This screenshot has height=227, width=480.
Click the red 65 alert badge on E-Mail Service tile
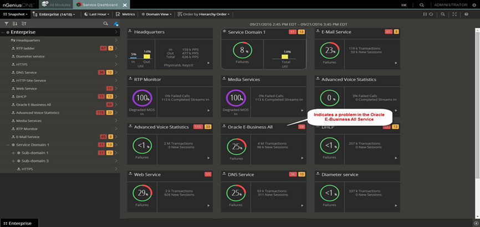[x=388, y=32]
